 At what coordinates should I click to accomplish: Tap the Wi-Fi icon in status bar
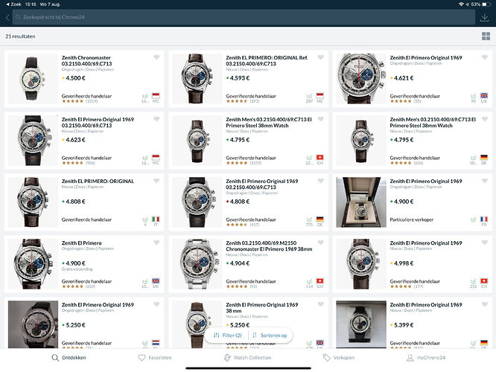pyautogui.click(x=461, y=4)
